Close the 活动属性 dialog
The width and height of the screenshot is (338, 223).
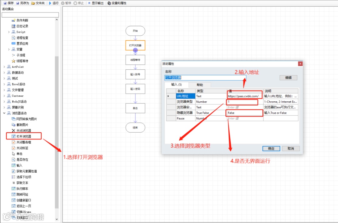(x=300, y=64)
